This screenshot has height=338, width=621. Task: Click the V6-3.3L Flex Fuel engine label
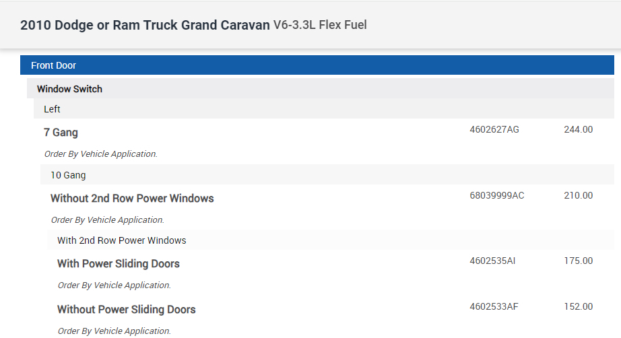(x=320, y=26)
